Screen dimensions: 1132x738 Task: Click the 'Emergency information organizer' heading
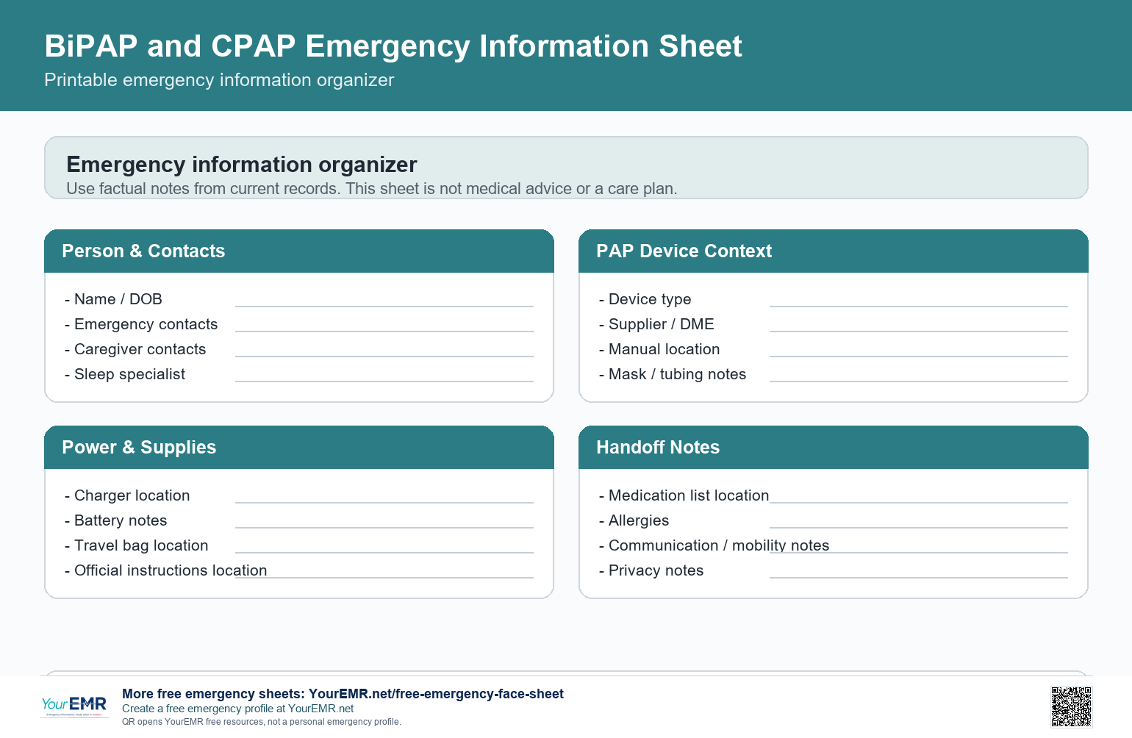(242, 165)
